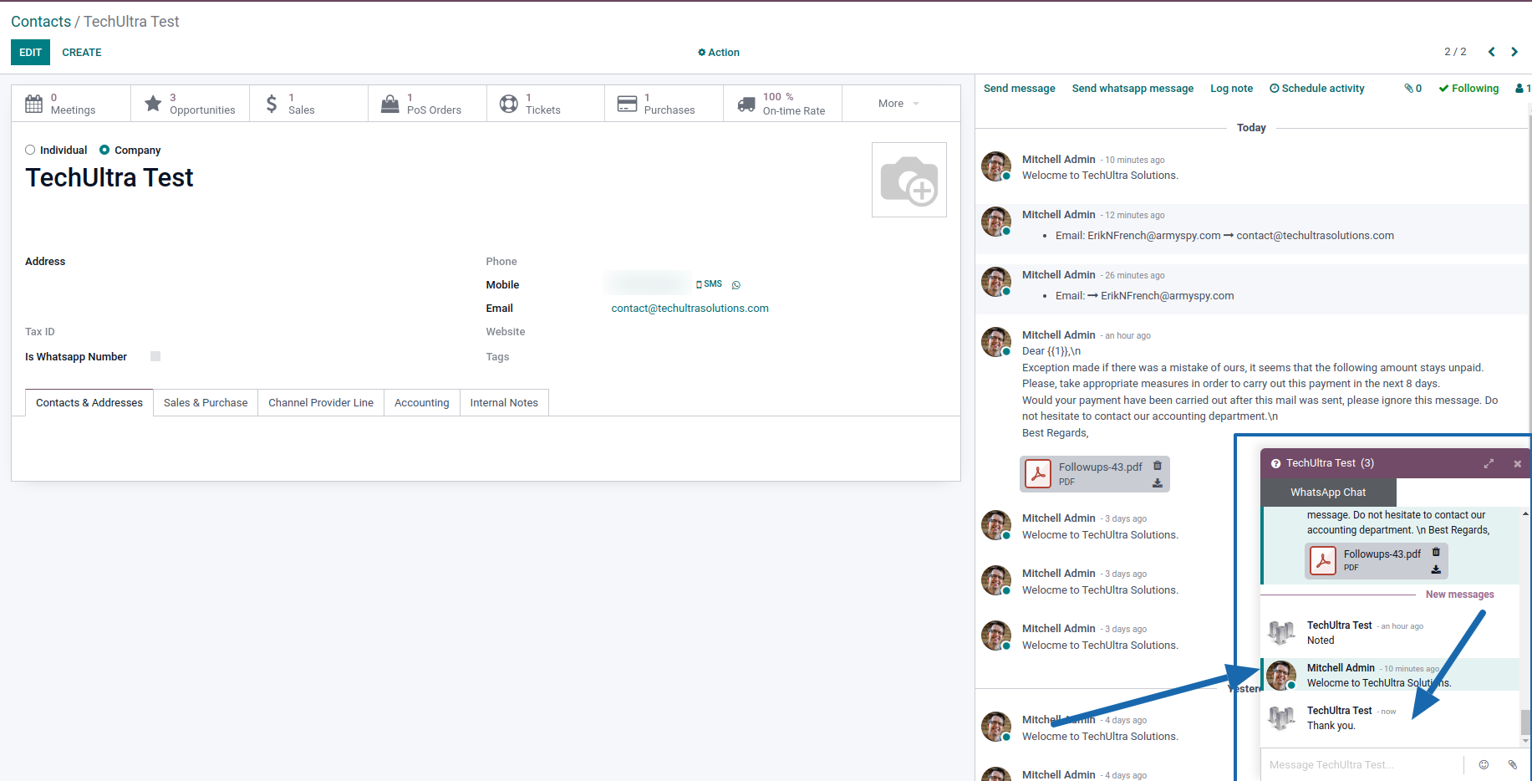Click the SMS icon next to Mobile
1532x781 pixels.
709,284
